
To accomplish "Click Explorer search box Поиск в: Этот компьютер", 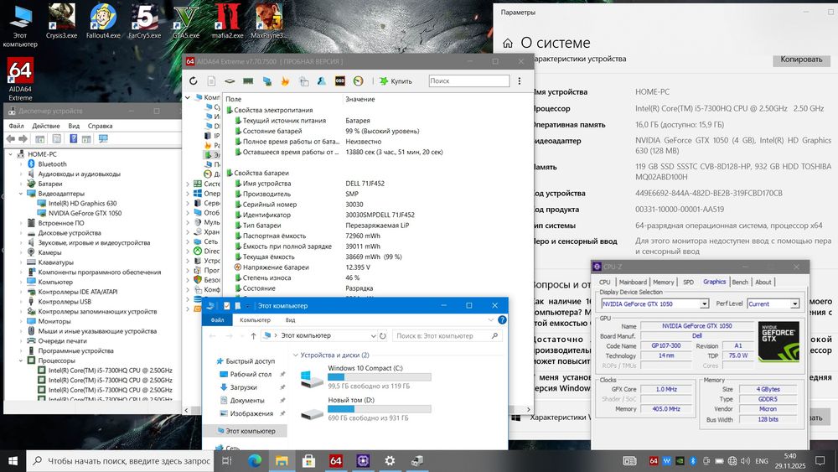I will point(447,336).
